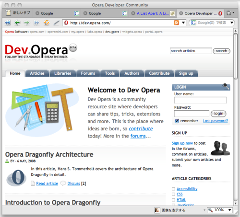
Task: Go forward with green right arrow
Action: (27, 23)
